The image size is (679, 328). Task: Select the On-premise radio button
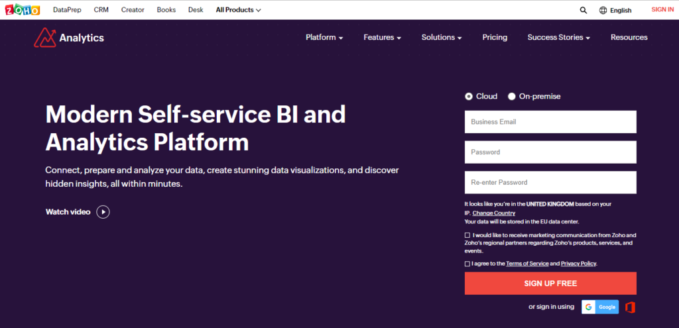pos(511,97)
